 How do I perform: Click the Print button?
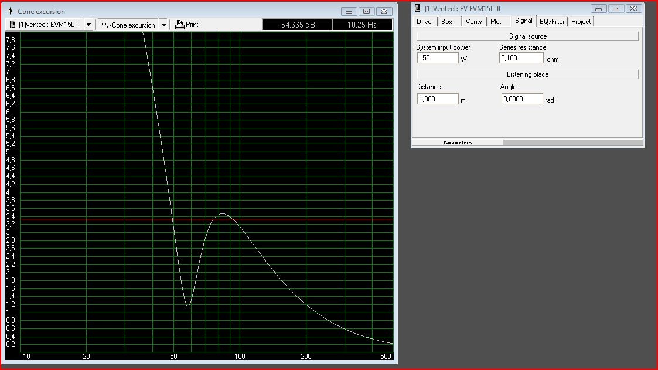click(x=187, y=25)
